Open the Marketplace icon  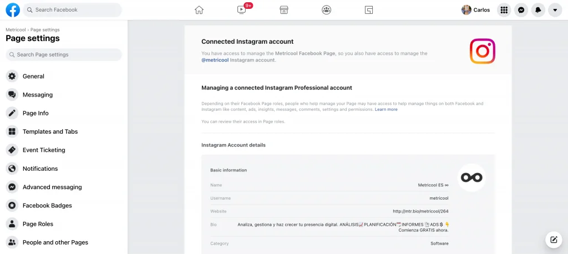click(284, 10)
